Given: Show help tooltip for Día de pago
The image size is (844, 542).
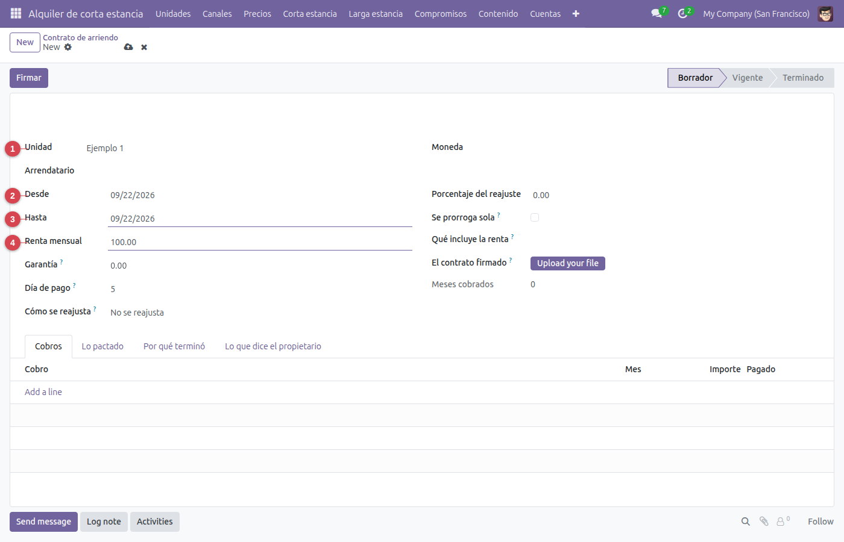Looking at the screenshot, I should (x=74, y=285).
